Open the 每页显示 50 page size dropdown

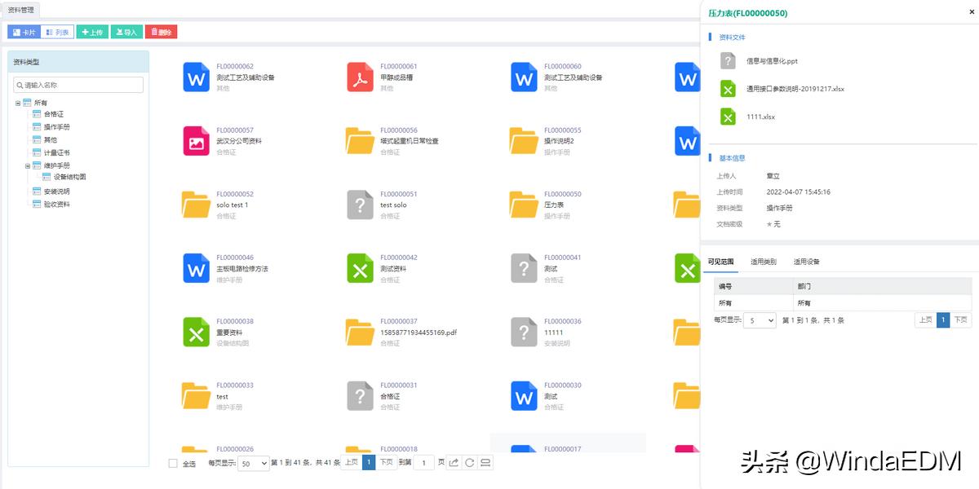(254, 463)
